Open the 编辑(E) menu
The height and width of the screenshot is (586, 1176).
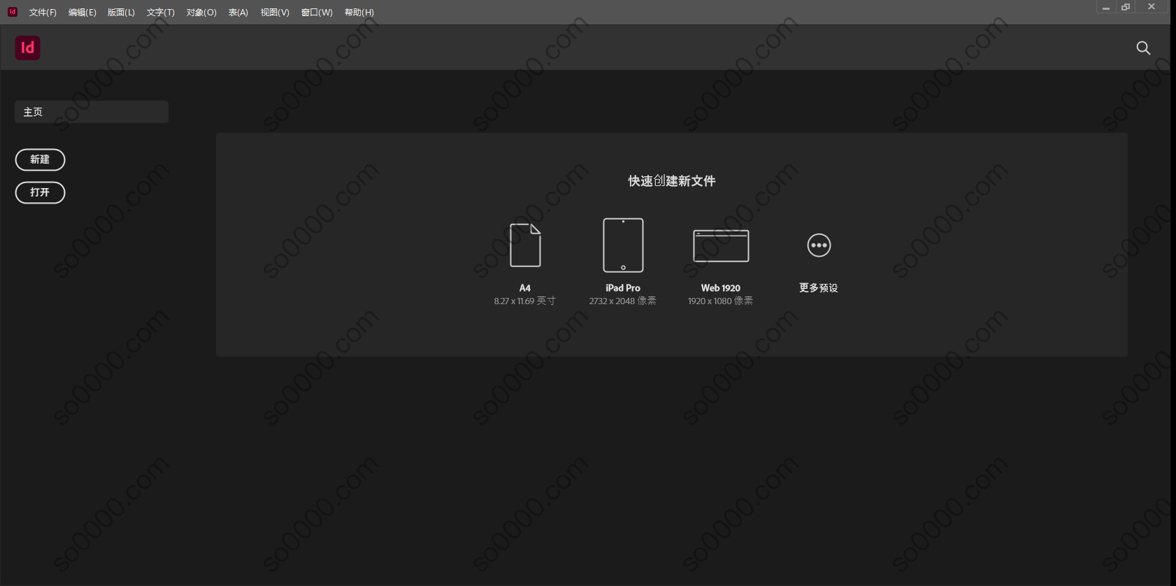[83, 13]
